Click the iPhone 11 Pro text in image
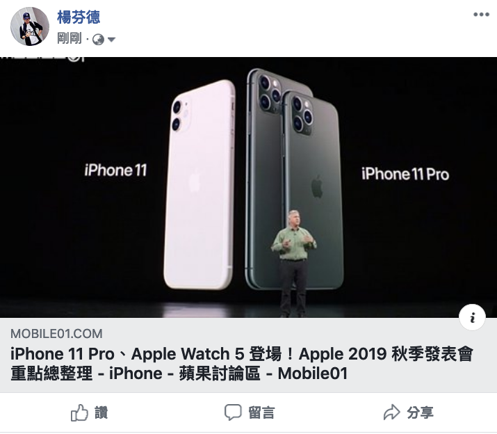 (x=405, y=174)
